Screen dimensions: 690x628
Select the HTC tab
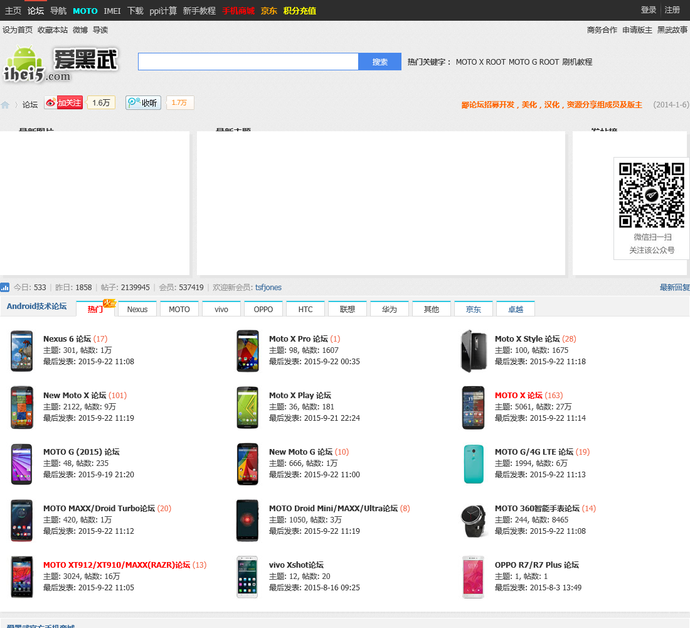pos(305,309)
